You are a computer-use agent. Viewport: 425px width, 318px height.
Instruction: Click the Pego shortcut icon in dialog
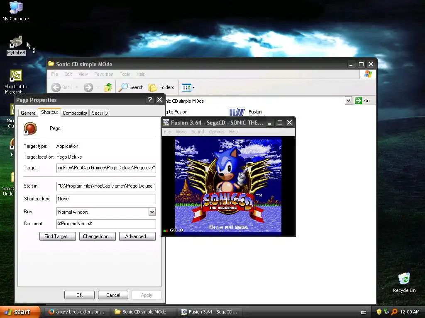coord(30,128)
